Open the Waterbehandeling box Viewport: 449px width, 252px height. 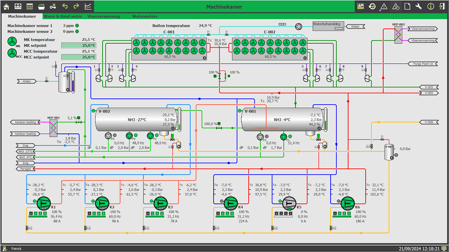click(328, 26)
